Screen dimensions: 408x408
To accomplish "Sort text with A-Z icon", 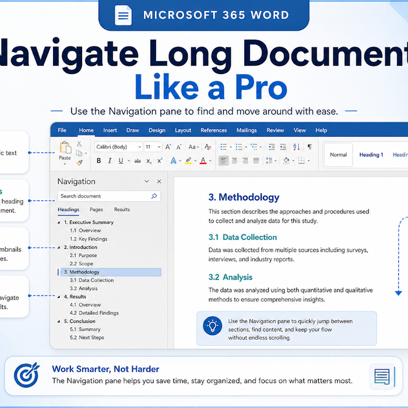I will pos(297,147).
